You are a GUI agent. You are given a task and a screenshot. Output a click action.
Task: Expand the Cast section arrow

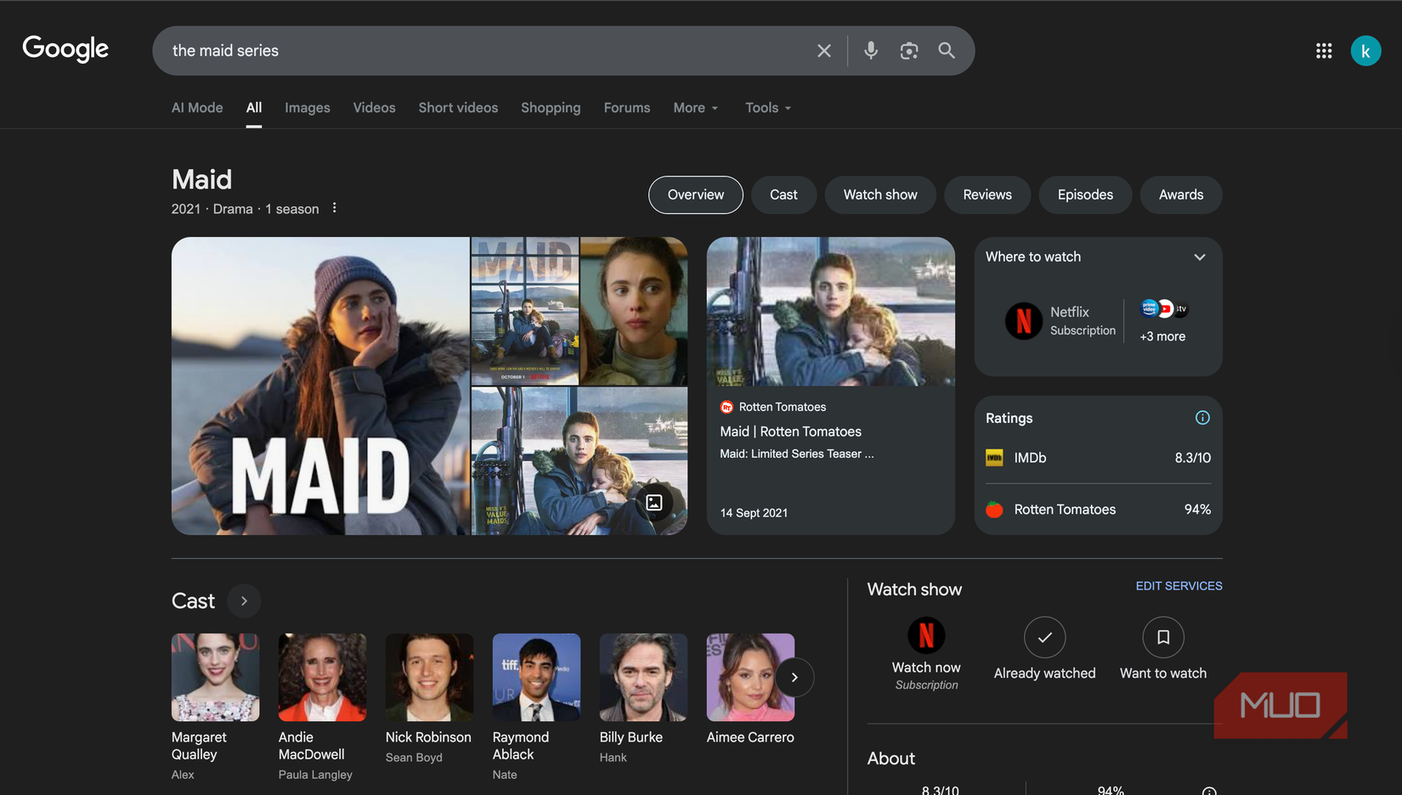[x=244, y=601]
